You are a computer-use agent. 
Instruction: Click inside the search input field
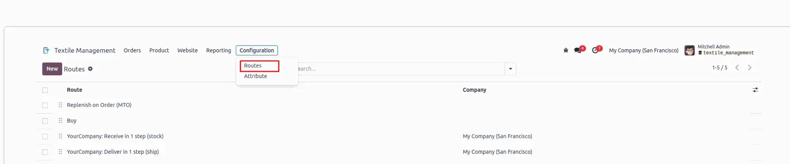[401, 69]
